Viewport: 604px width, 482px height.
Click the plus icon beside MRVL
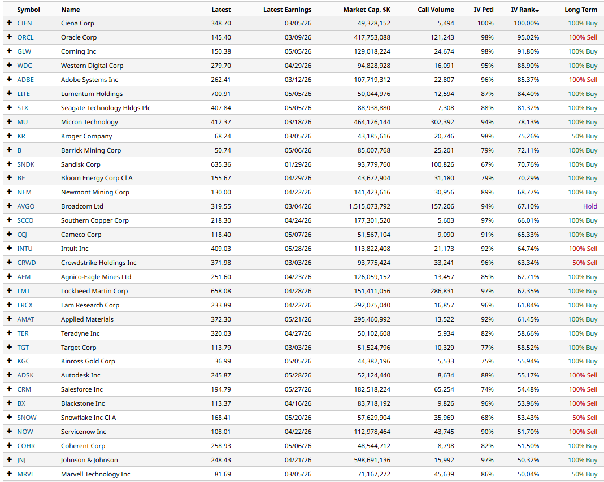click(10, 474)
